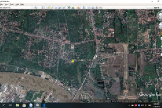Click the move joystick navigation control
This screenshot has width=162, height=108.
[x=160, y=26]
